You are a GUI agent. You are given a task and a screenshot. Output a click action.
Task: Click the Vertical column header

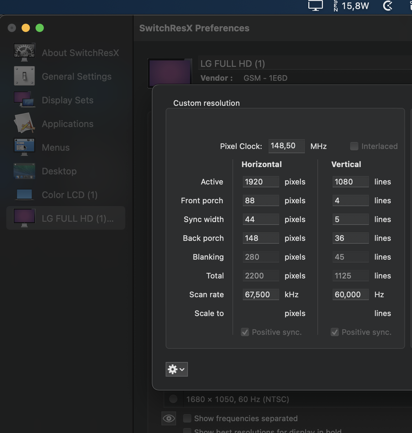click(x=346, y=164)
